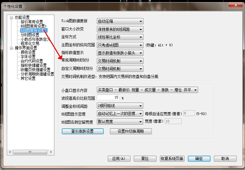This screenshot has width=245, height=170.
Task: Click the 波段高低价比较范围 input field
Action: (x=108, y=98)
